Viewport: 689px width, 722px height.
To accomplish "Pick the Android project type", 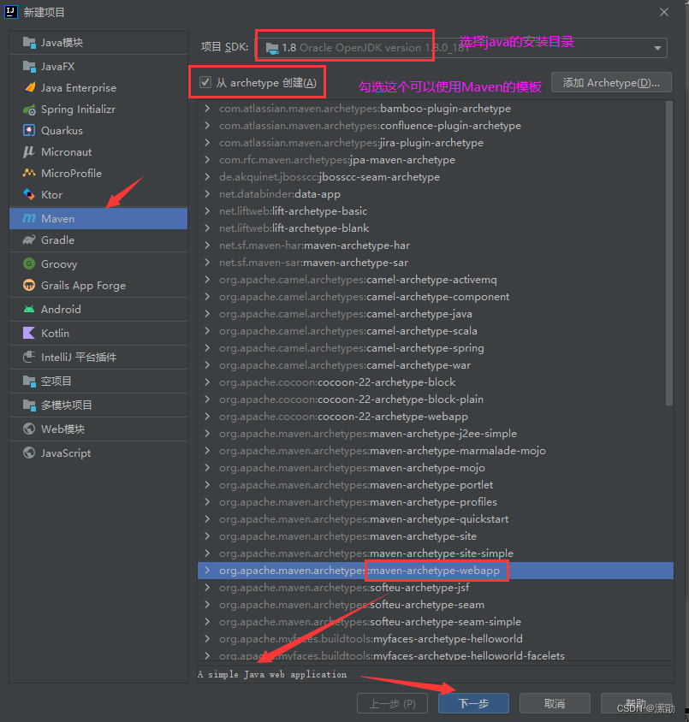I will click(x=98, y=309).
